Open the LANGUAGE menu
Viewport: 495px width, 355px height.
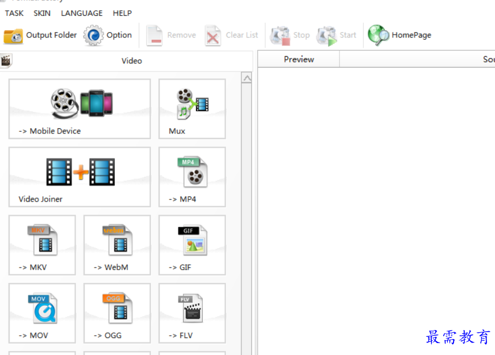82,13
